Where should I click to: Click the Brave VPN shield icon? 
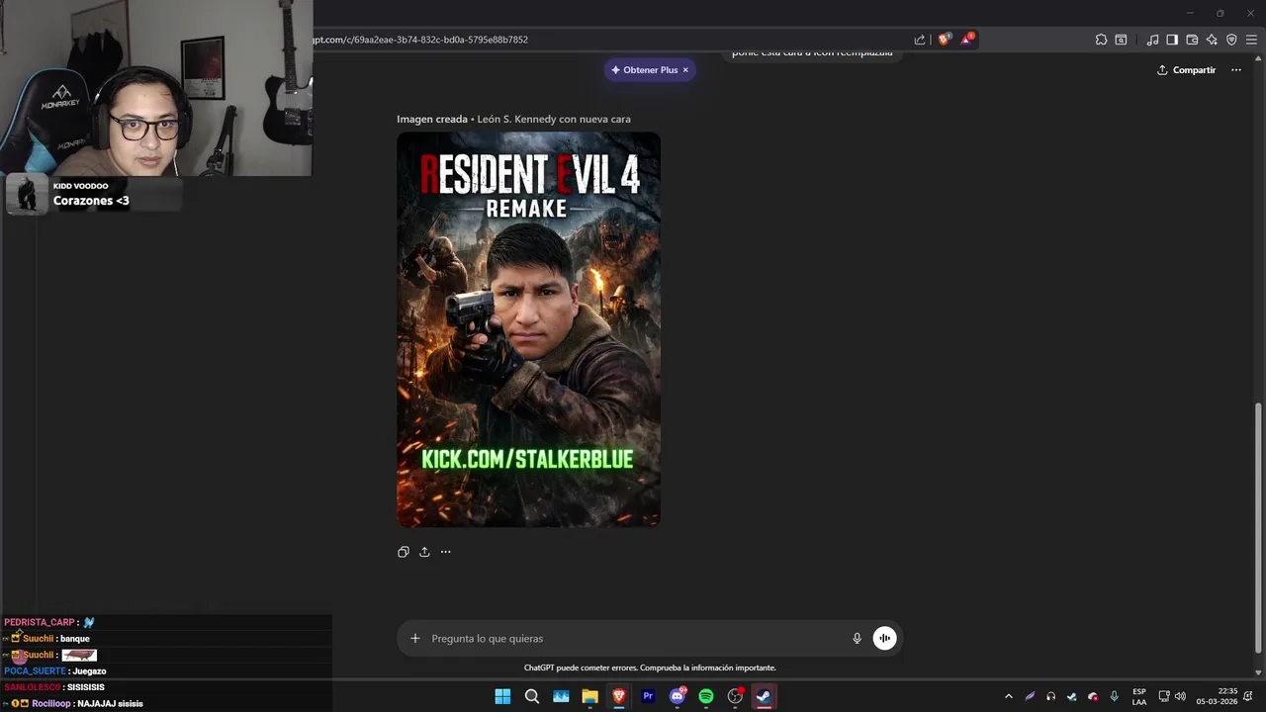1231,40
